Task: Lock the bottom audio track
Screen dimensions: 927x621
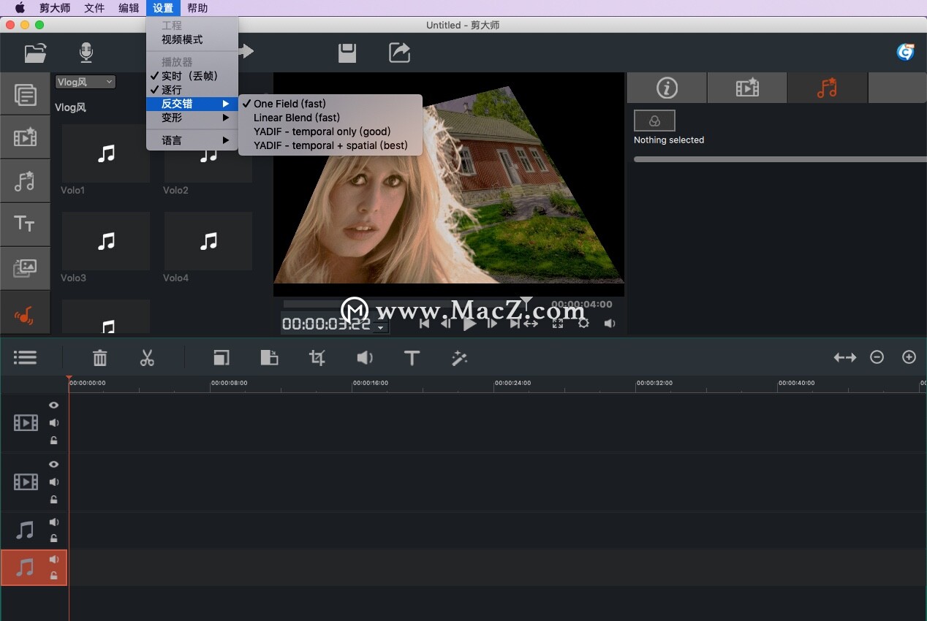Action: click(x=53, y=576)
